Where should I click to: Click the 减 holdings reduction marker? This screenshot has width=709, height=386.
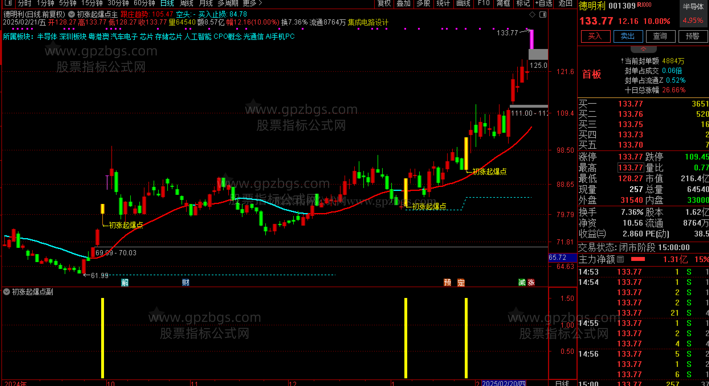coord(522,282)
